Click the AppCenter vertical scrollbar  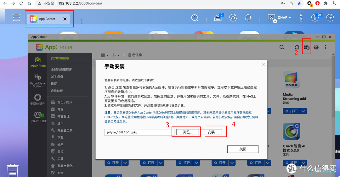pos(333,87)
